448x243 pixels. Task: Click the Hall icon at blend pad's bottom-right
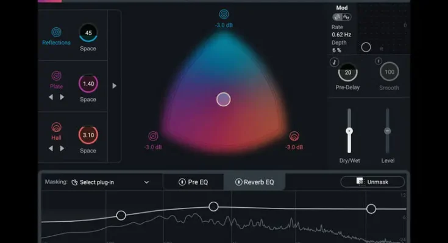pyautogui.click(x=294, y=136)
